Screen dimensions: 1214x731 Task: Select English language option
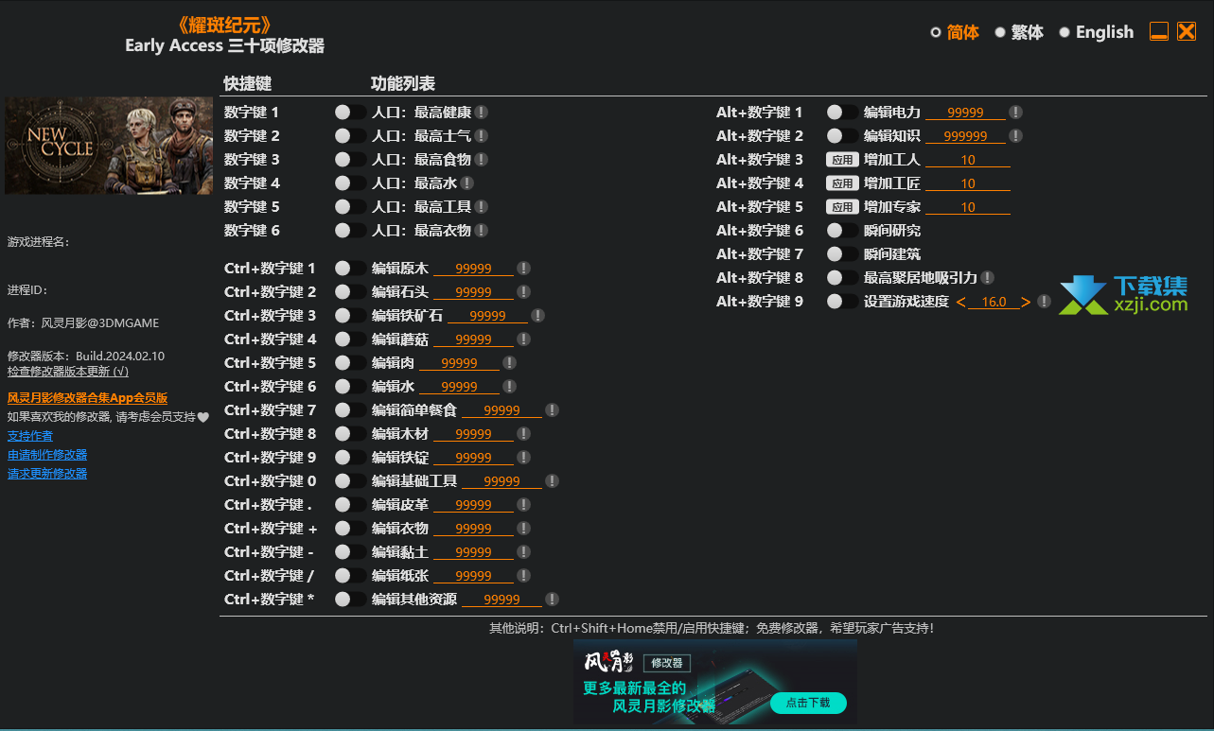(x=1096, y=32)
